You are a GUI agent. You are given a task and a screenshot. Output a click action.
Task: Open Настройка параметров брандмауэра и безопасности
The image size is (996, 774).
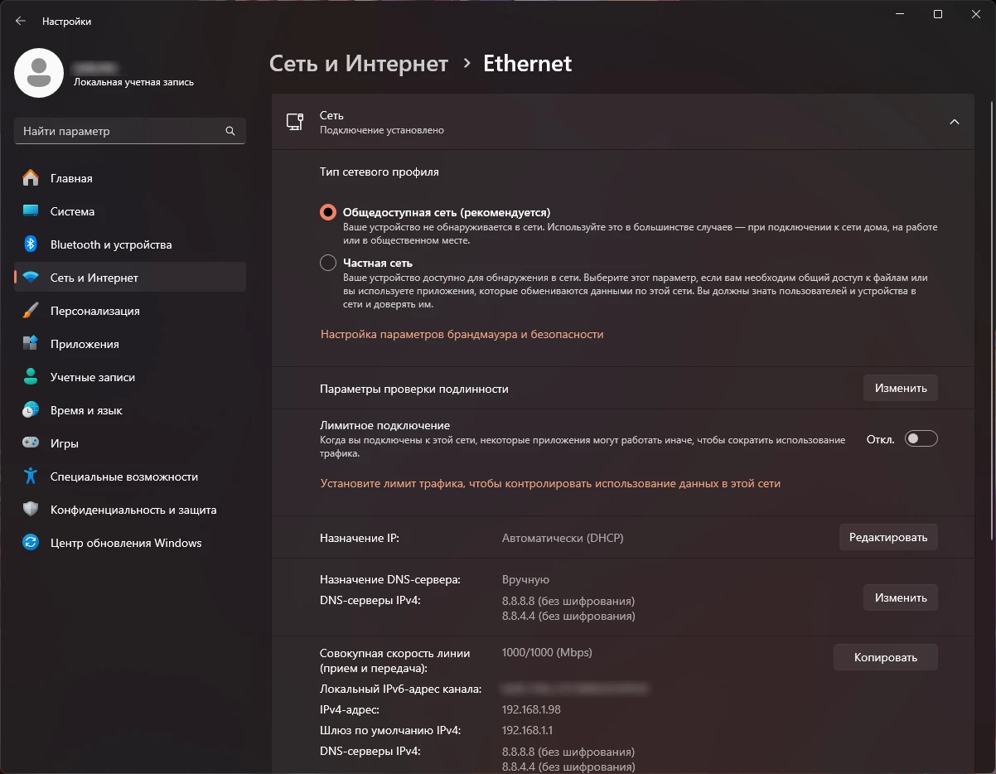click(x=463, y=336)
